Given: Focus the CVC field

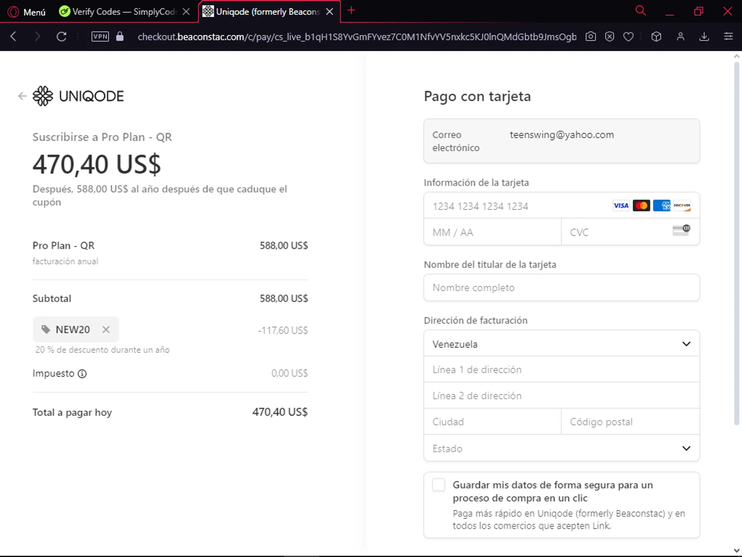Looking at the screenshot, I should click(630, 232).
